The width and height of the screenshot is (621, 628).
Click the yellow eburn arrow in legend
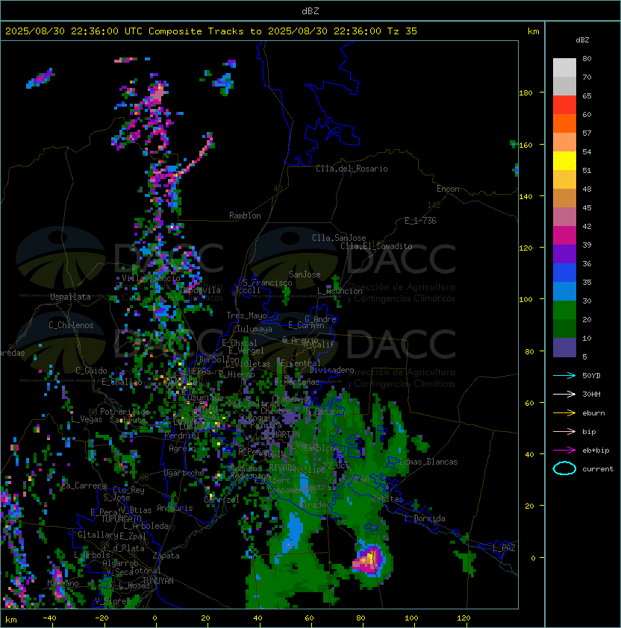pyautogui.click(x=564, y=413)
